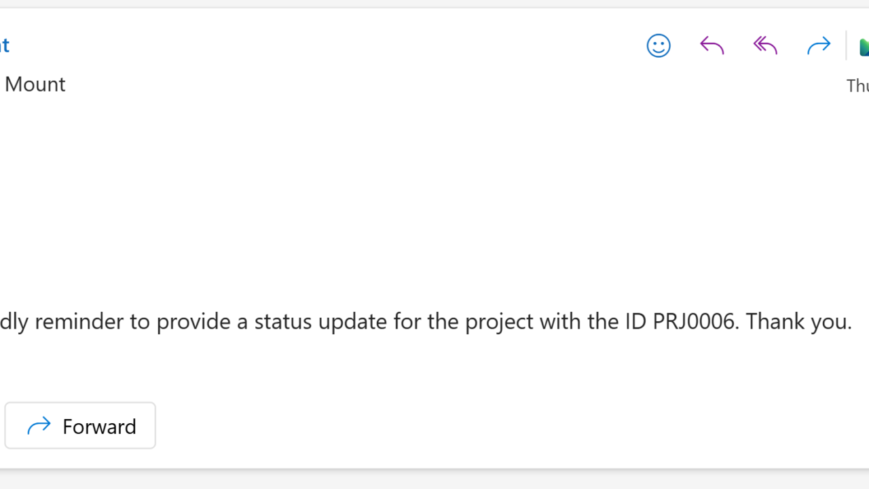Click the gray area beneath the message card
Image resolution: width=869 pixels, height=489 pixels.
[434, 479]
